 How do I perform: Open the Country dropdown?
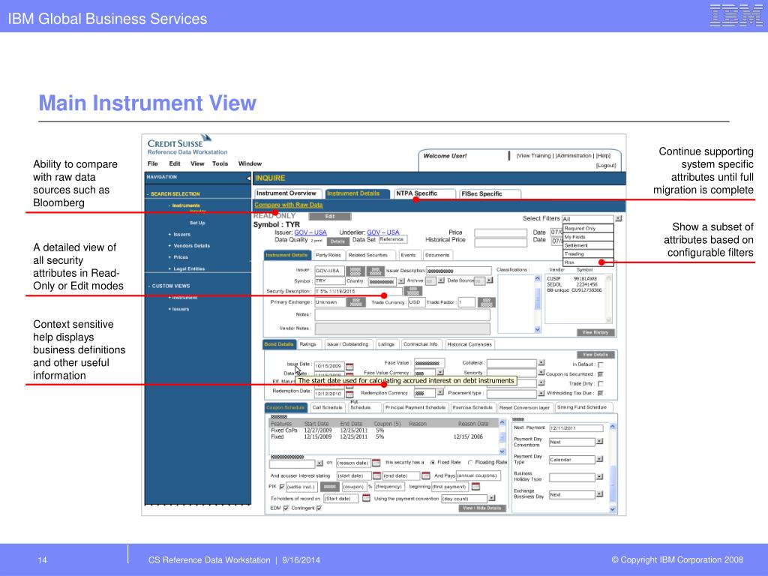pyautogui.click(x=401, y=281)
